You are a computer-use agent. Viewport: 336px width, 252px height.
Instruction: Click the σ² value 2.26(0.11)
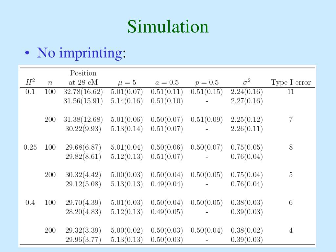(x=247, y=129)
